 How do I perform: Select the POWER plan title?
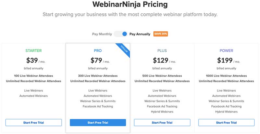(227, 51)
